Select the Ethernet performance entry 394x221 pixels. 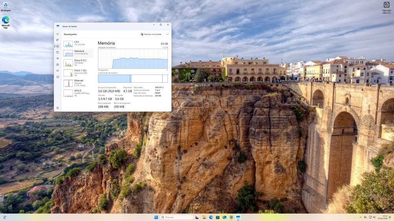[78, 83]
